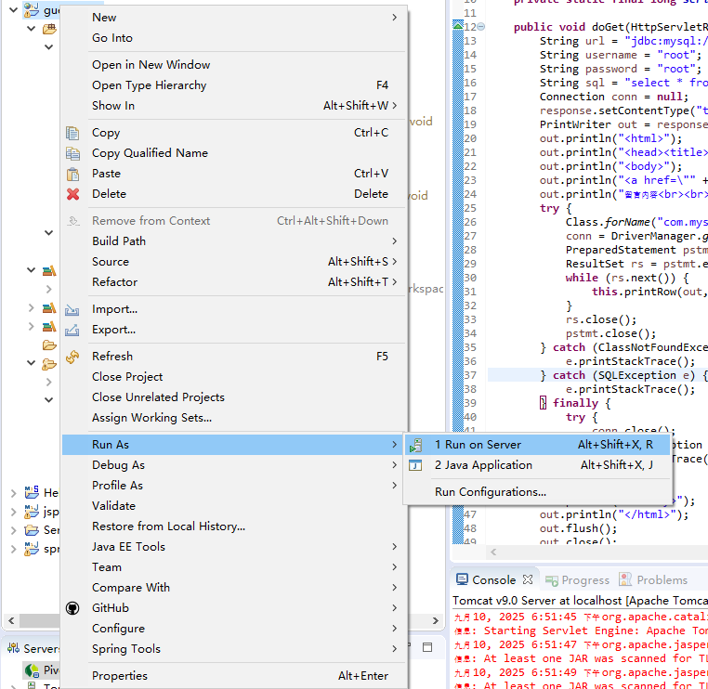This screenshot has width=708, height=689.
Task: Select Open Type Hierarchy
Action: [234, 85]
